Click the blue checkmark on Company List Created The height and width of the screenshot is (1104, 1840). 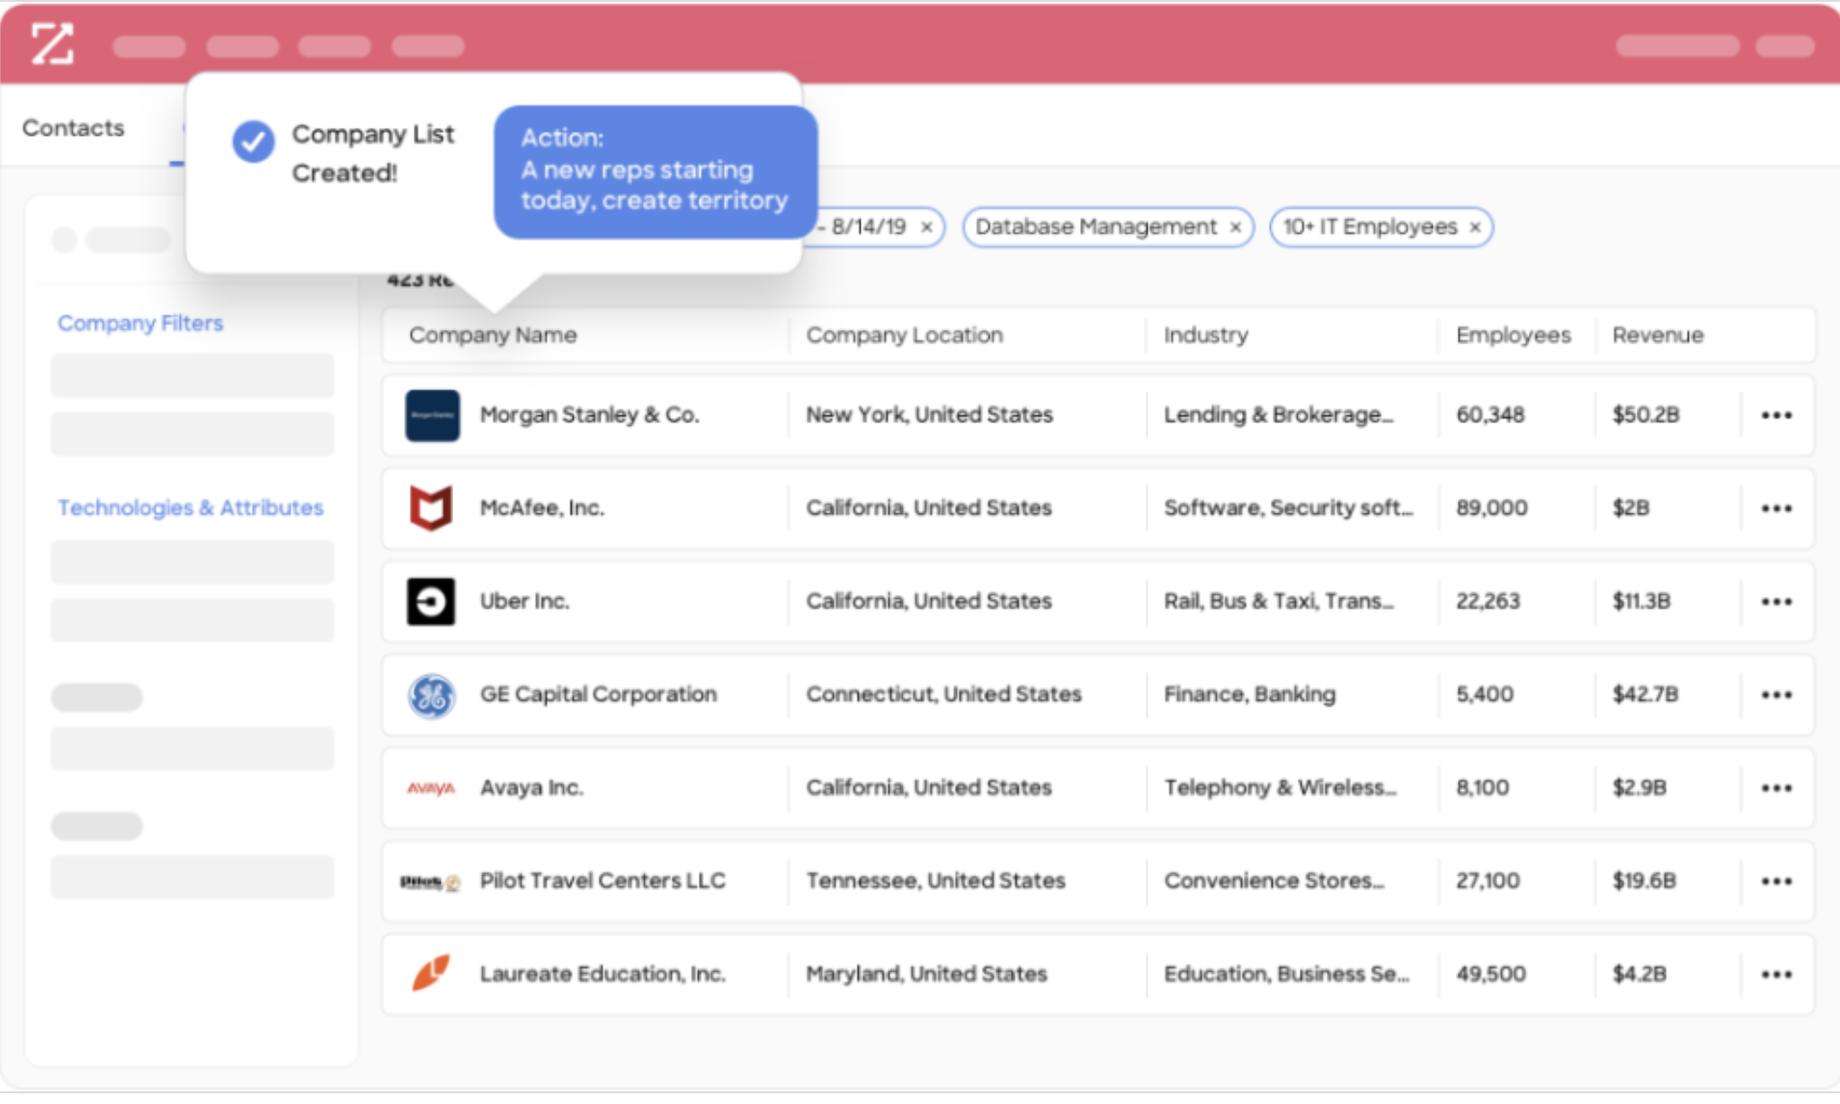click(x=254, y=141)
